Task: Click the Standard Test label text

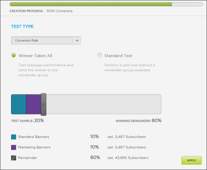Action: pyautogui.click(x=118, y=56)
